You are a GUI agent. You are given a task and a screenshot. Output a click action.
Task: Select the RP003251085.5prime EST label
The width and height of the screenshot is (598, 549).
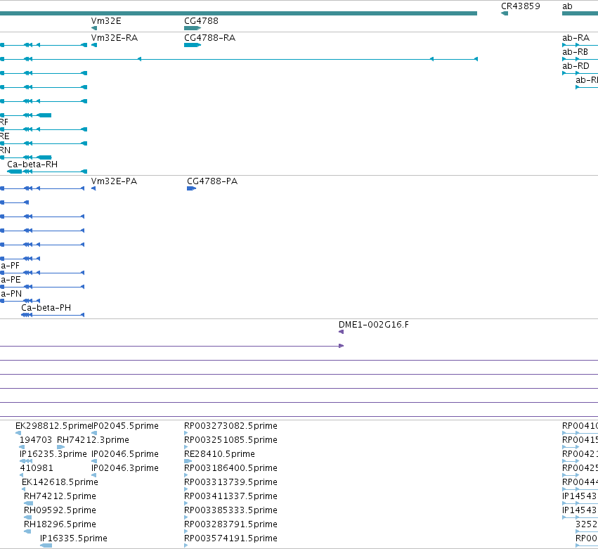tap(230, 440)
